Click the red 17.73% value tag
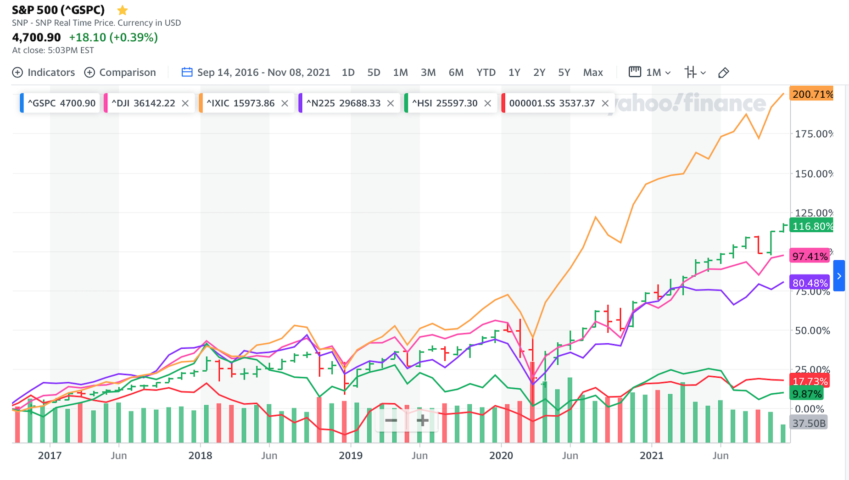The image size is (849, 480). tap(810, 381)
